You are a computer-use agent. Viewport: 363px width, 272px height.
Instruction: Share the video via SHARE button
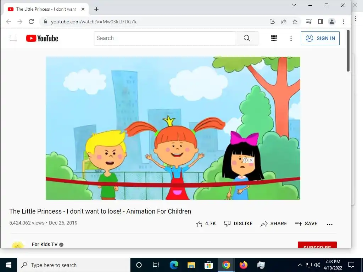(274, 224)
